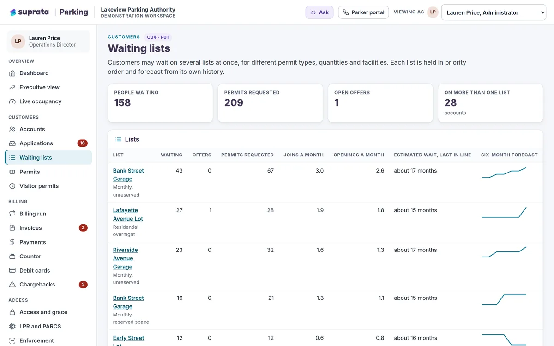The height and width of the screenshot is (346, 554).
Task: Click the Applications inbox icon
Action: [12, 143]
